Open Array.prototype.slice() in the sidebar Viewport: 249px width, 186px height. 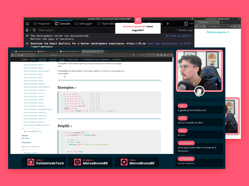click(x=34, y=96)
